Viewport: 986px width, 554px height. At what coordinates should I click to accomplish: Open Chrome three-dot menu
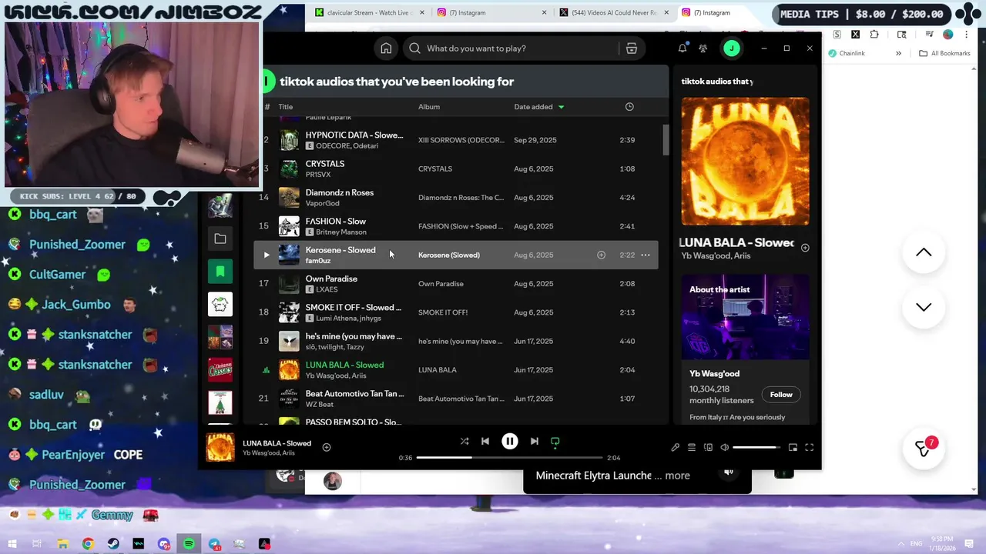[968, 35]
